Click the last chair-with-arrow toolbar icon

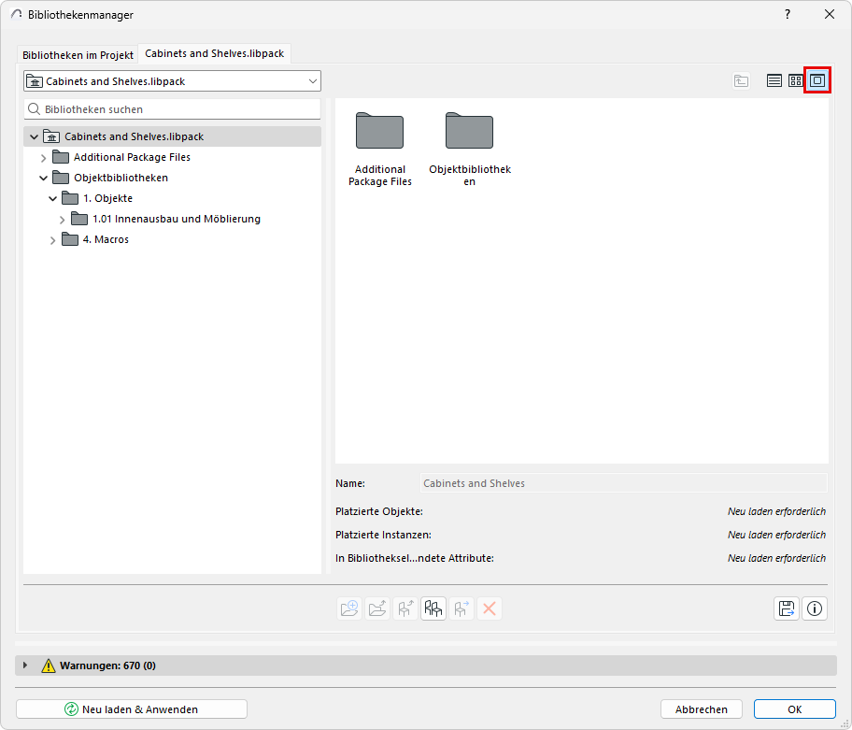coord(461,608)
